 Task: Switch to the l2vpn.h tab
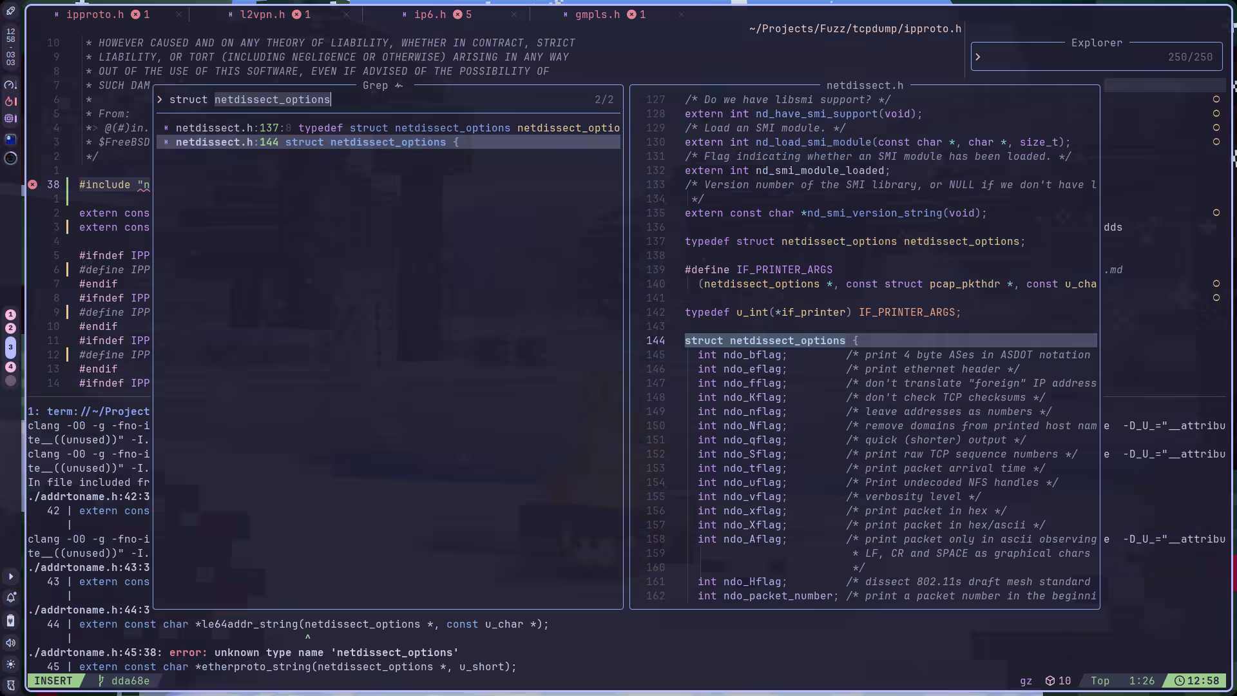[262, 14]
